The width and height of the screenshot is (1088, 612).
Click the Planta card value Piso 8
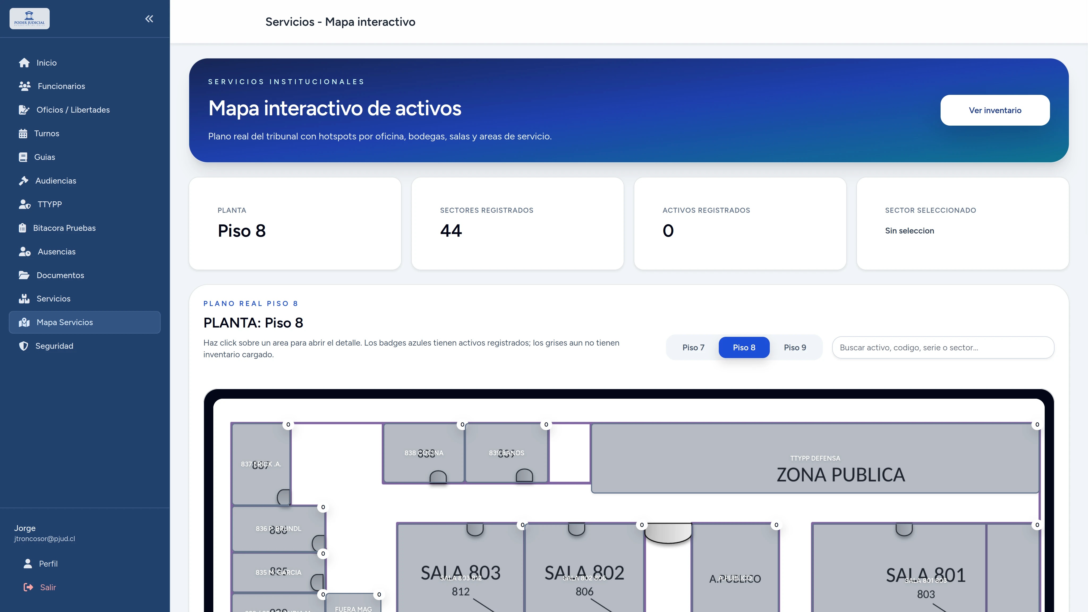click(242, 231)
